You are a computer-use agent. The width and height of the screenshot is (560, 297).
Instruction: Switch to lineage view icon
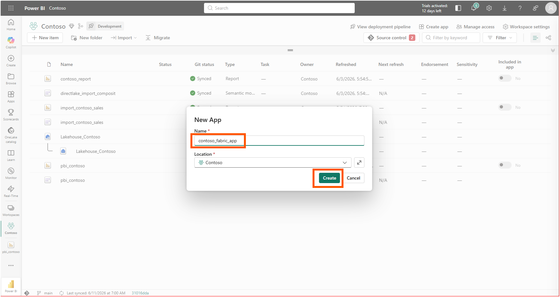coord(548,38)
